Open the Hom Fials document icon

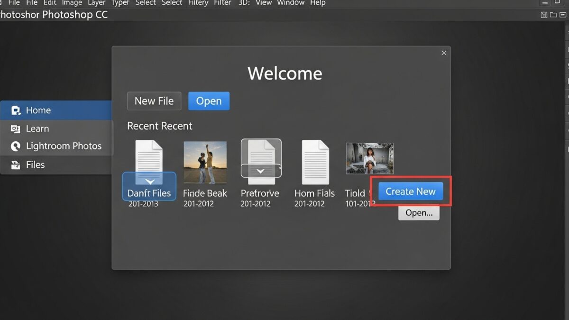[x=315, y=162]
